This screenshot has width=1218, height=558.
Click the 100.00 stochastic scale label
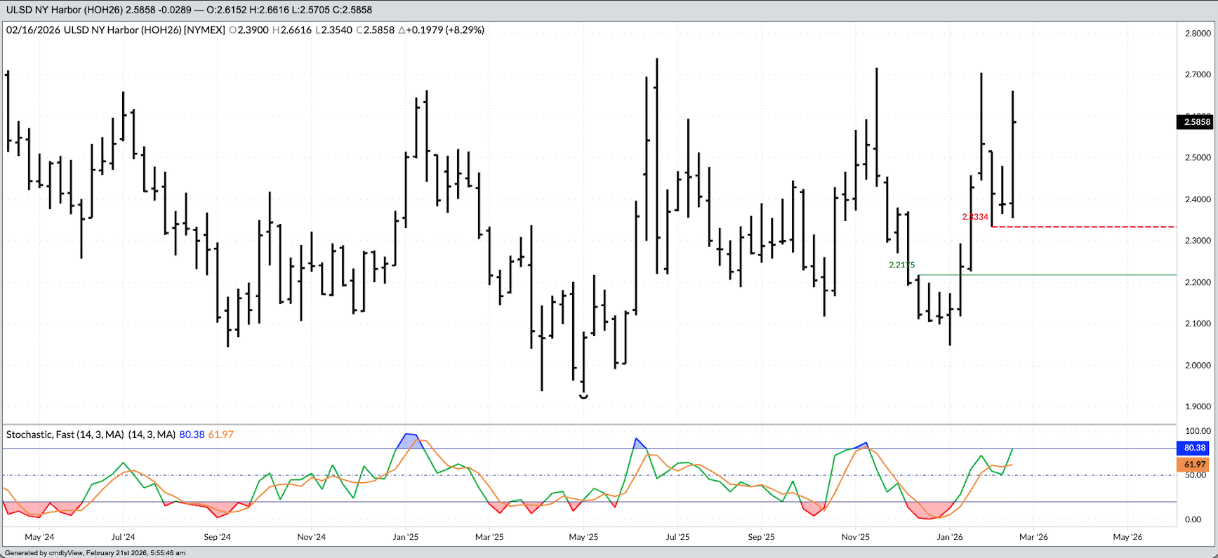(1198, 431)
